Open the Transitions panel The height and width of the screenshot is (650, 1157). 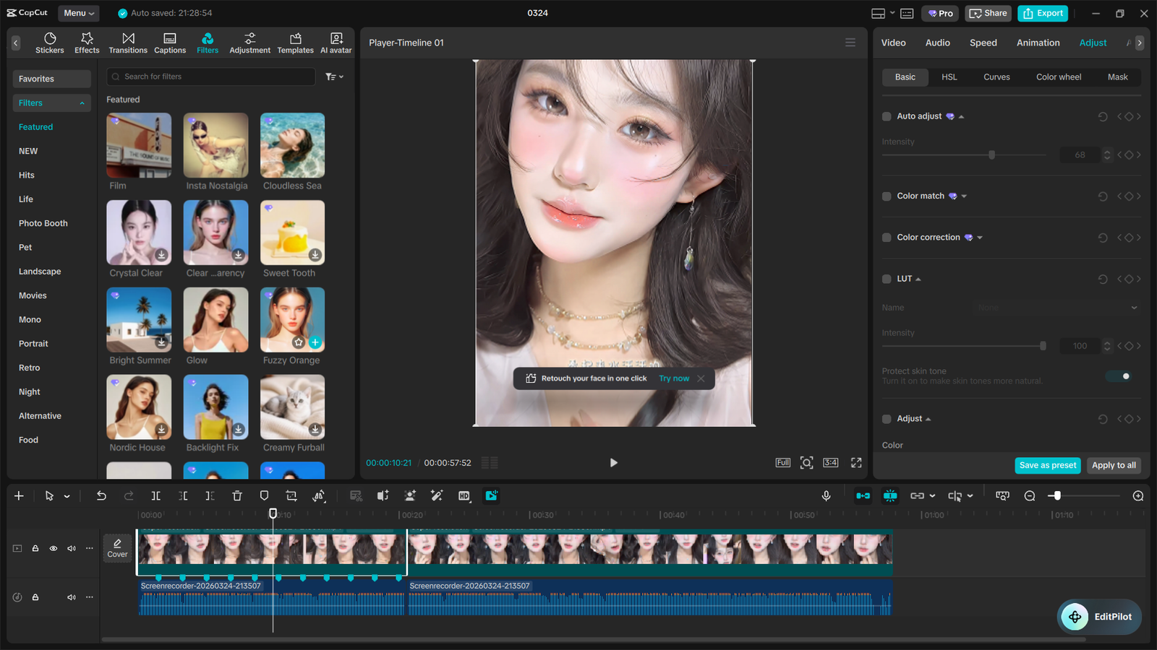128,42
